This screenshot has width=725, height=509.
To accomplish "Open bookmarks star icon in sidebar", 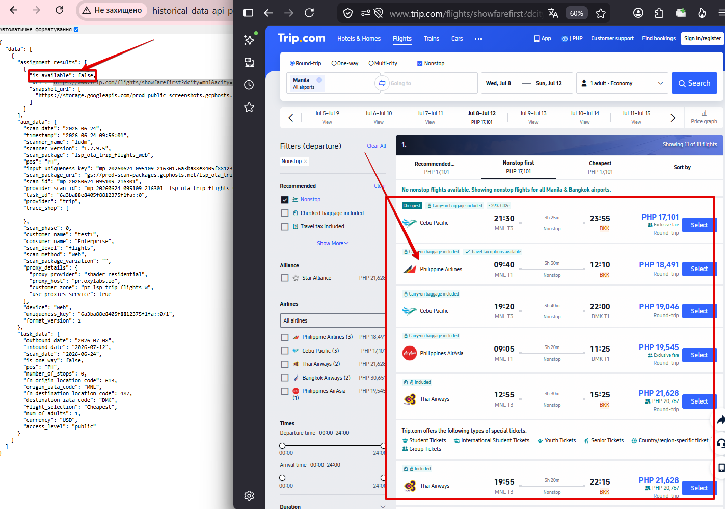I will tap(249, 107).
